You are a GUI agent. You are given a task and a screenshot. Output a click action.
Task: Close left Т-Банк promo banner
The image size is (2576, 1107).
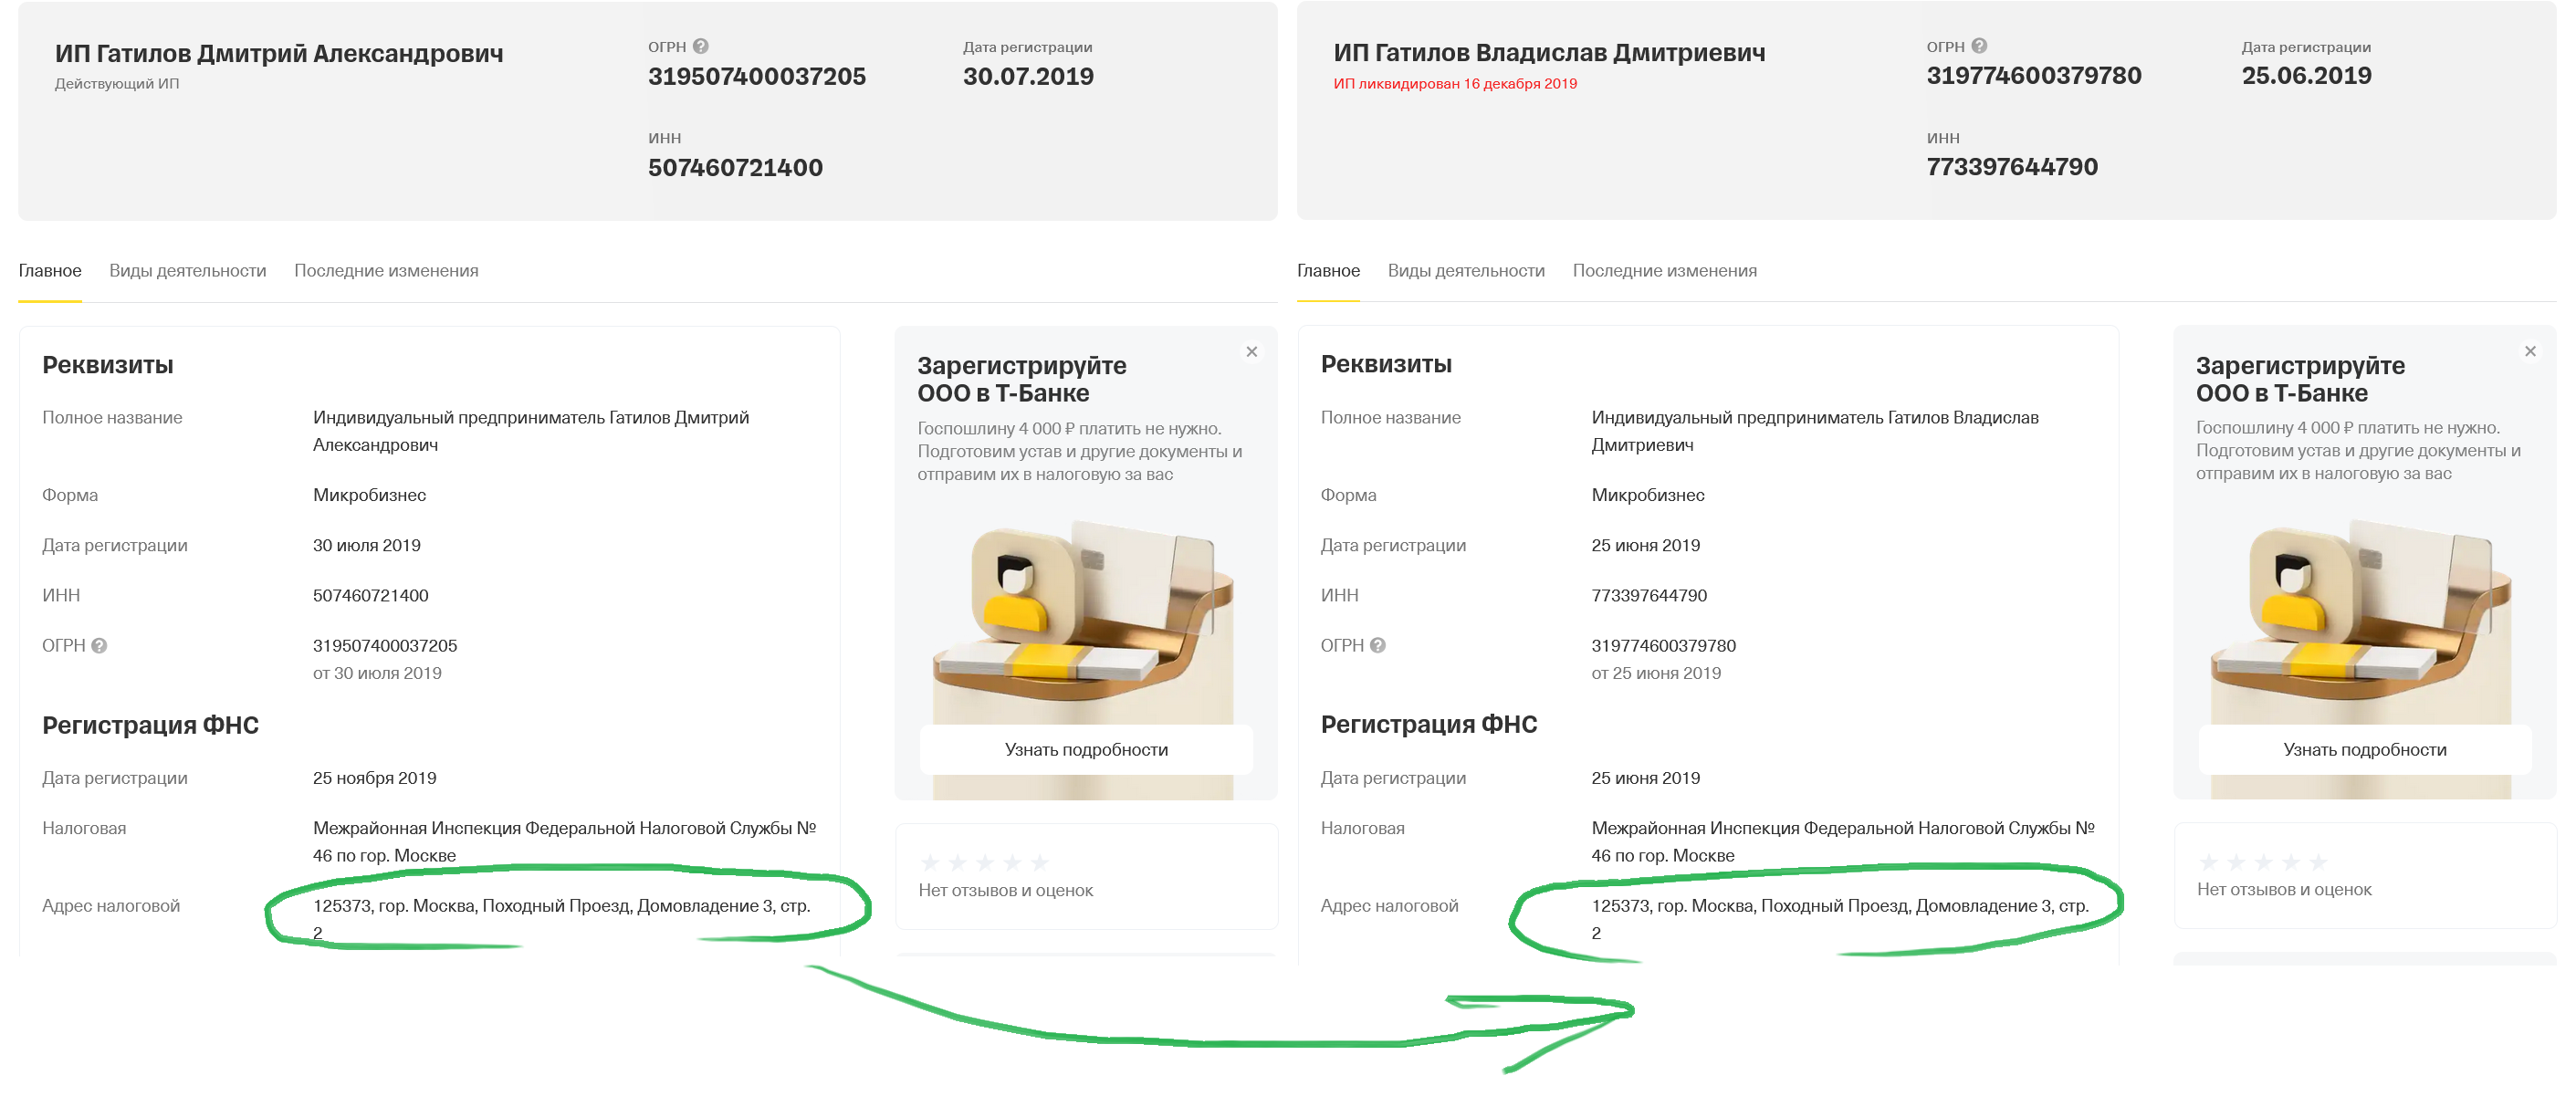coord(1251,352)
